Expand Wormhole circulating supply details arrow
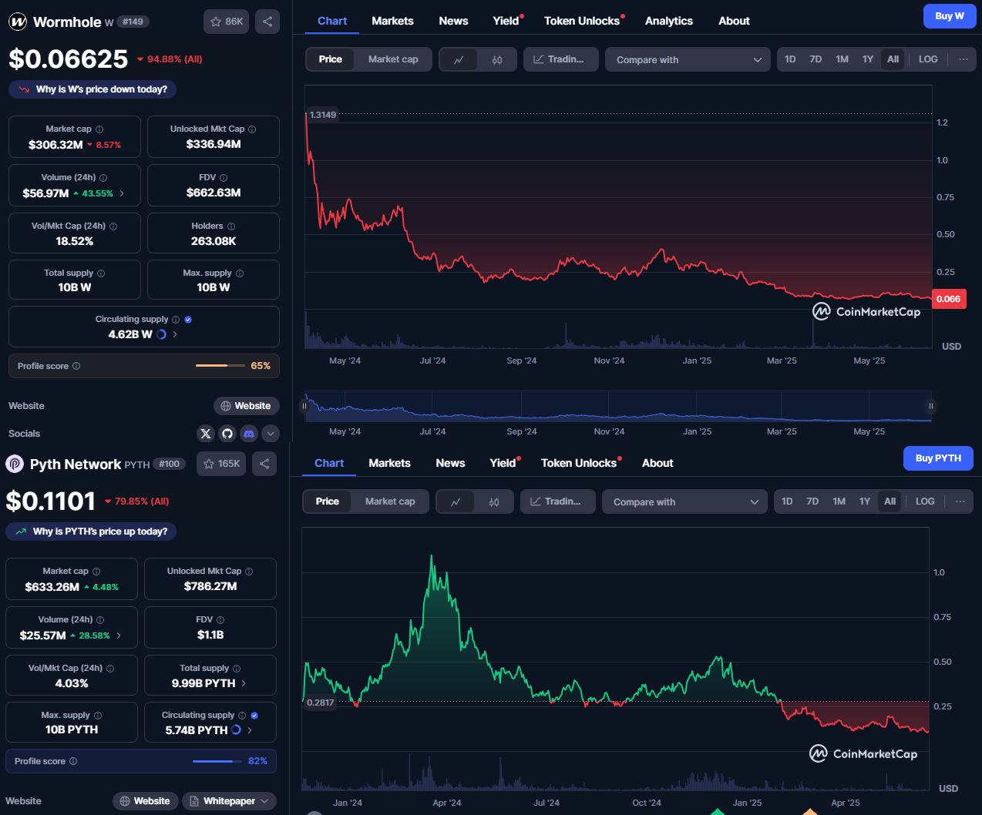Image resolution: width=982 pixels, height=815 pixels. (175, 334)
